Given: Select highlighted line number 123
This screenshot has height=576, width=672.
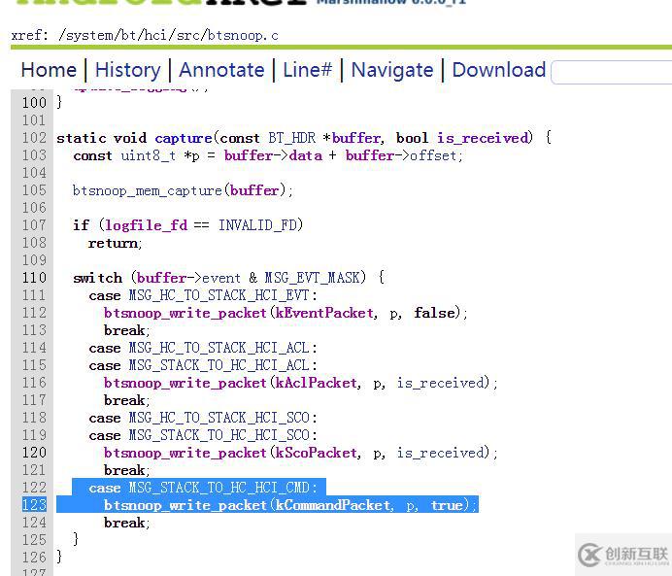Looking at the screenshot, I should click(x=34, y=505).
